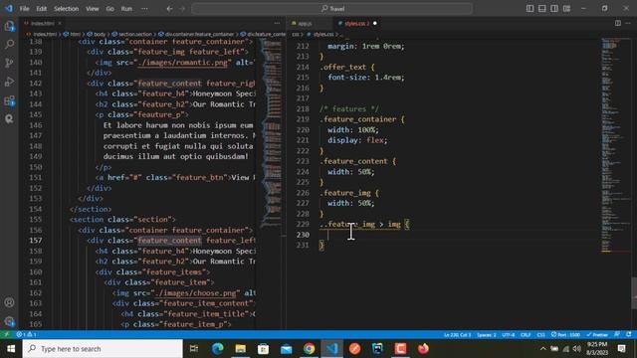This screenshot has height=358, width=637.
Task: Open the Run and Debug view
Action: pos(9,82)
